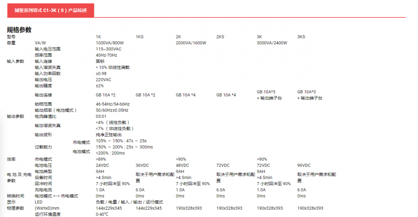The width and height of the screenshot is (418, 217).
Task: Select the 50/60Hz±0.05Hz value
Action: tap(112, 110)
